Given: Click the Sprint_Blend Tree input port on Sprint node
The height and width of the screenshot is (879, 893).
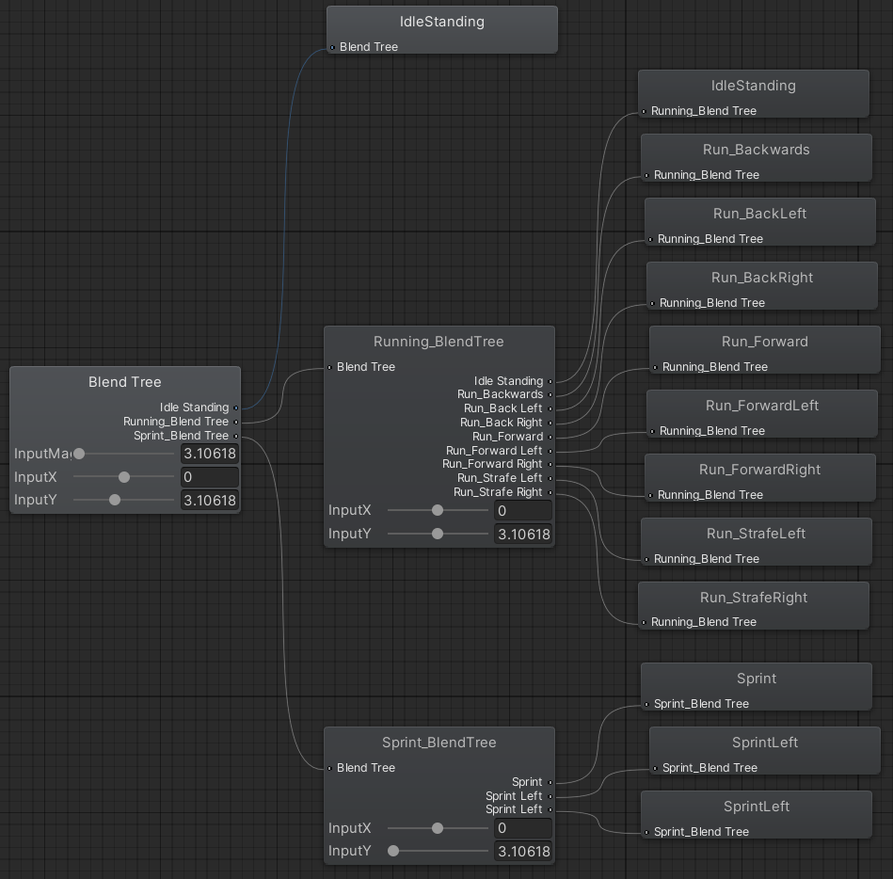Looking at the screenshot, I should (x=647, y=703).
